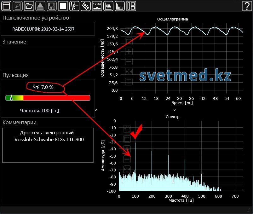The height and width of the screenshot is (214, 253).
Task: Click the window layout icon in toolbar
Action: [6, 6]
